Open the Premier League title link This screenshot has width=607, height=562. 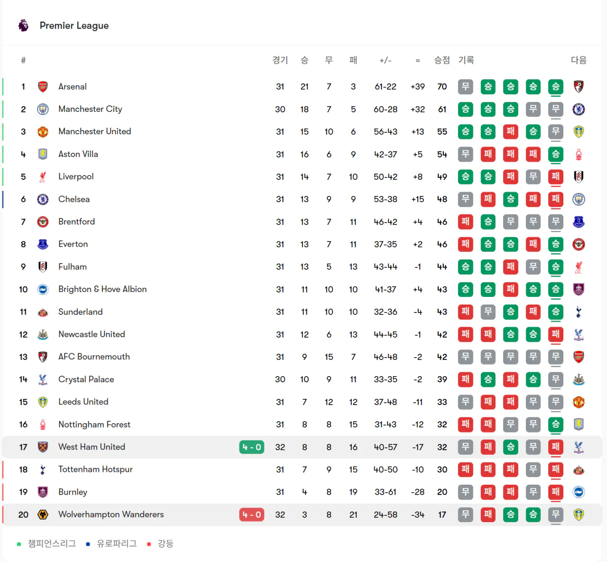(x=74, y=26)
